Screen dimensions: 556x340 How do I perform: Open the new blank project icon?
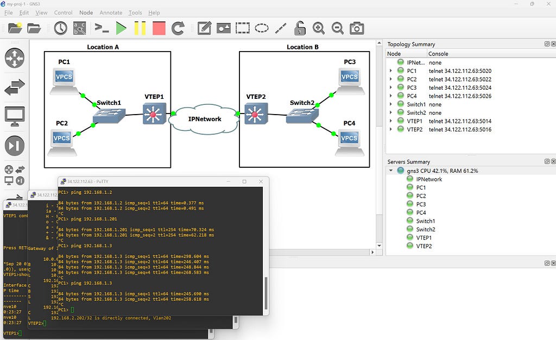(15, 28)
